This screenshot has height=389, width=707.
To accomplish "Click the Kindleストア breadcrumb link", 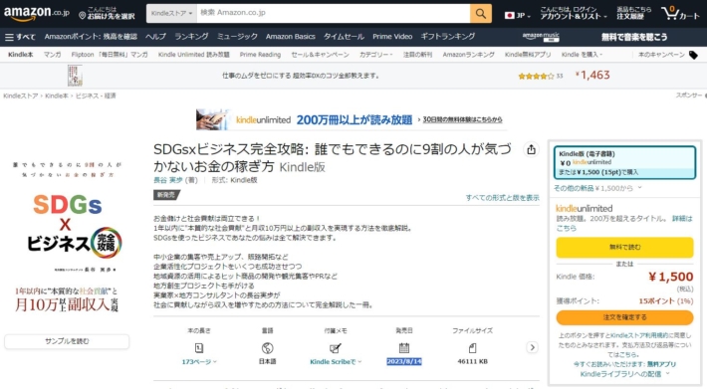I will [21, 96].
